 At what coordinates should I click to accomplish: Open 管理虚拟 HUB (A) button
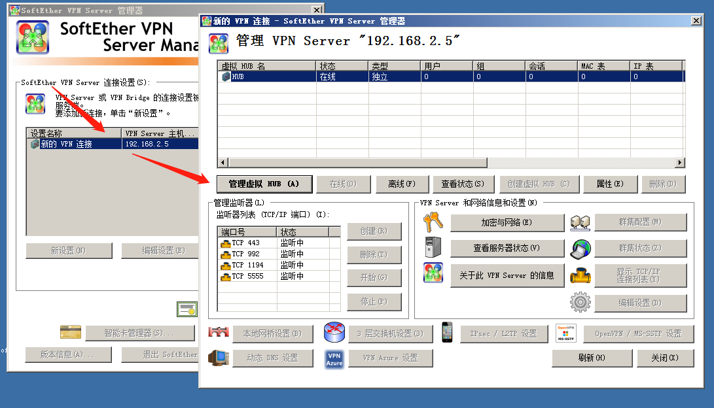pyautogui.click(x=264, y=184)
